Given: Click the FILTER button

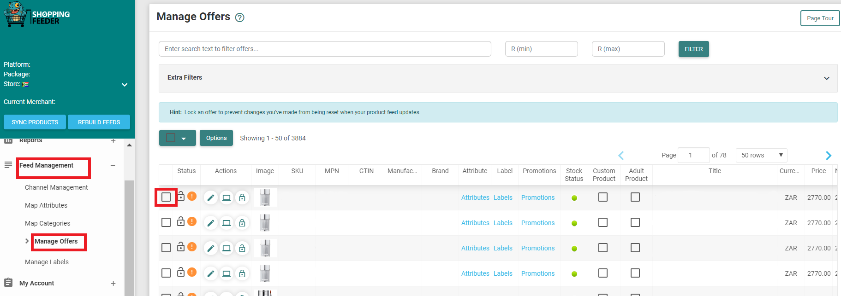Looking at the screenshot, I should pyautogui.click(x=693, y=49).
